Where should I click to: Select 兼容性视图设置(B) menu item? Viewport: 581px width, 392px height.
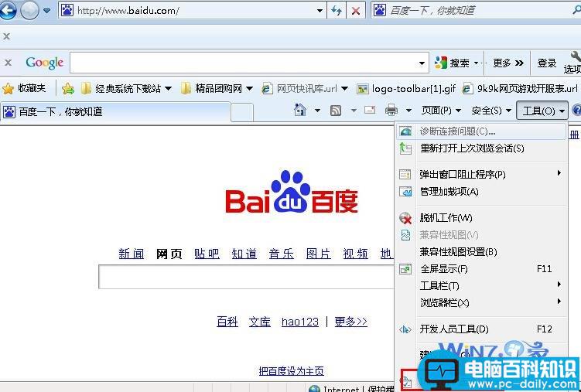pos(481,252)
